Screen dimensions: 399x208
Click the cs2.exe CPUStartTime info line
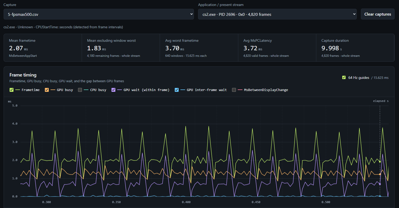63,27
